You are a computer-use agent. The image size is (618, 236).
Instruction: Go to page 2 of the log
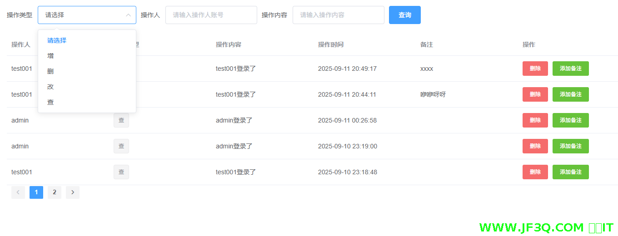click(55, 192)
